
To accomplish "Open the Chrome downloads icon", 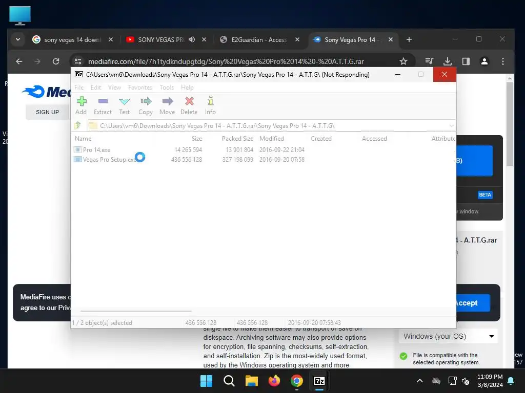I will click(x=447, y=61).
